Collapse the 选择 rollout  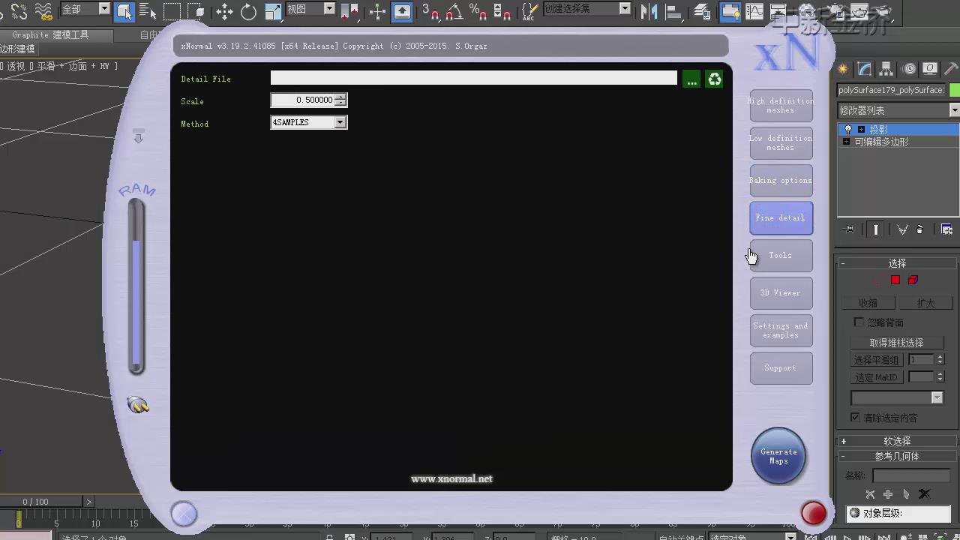897,263
